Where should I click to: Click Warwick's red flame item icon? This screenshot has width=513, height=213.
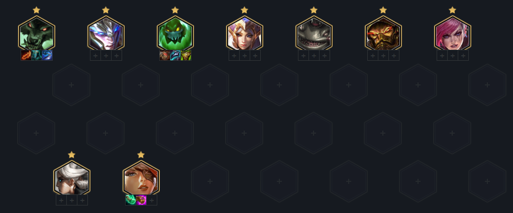click(26, 55)
